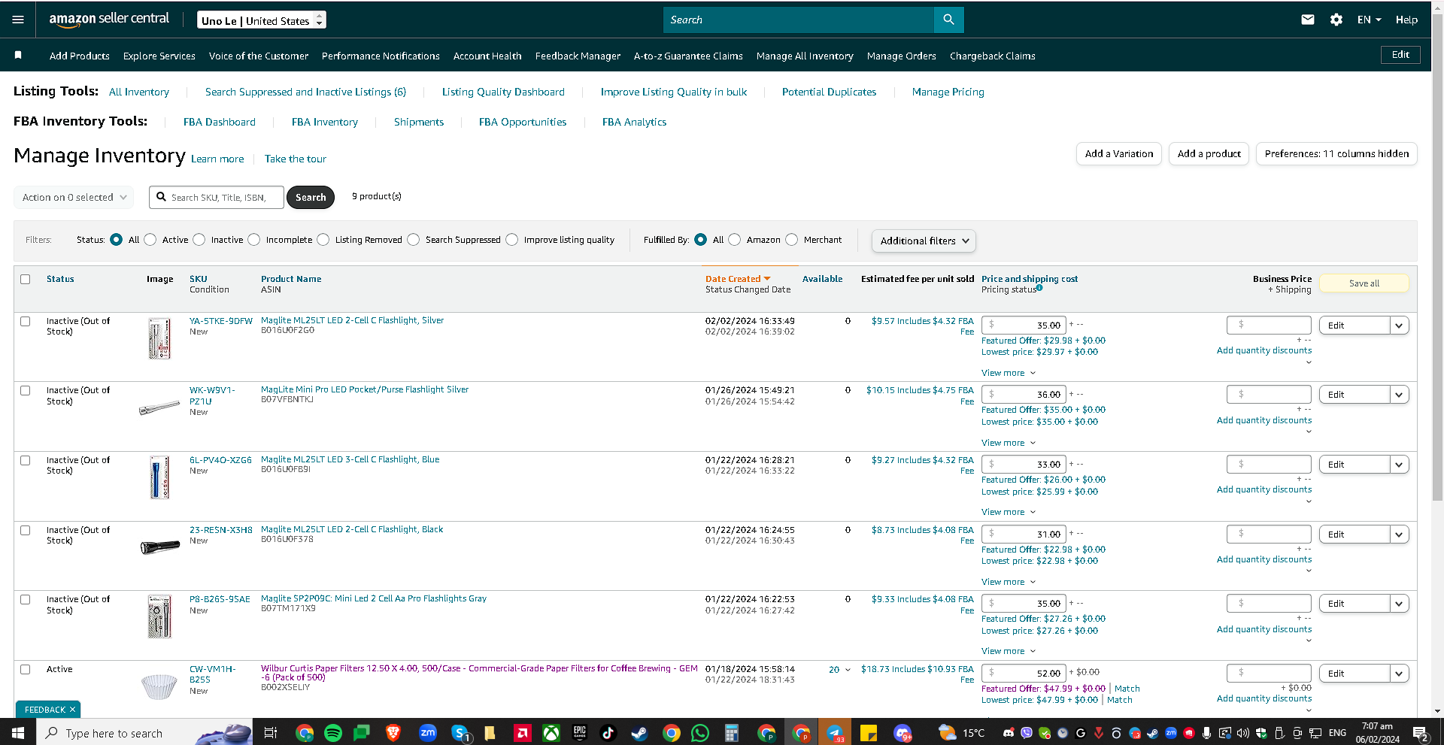
Task: Click the Add a product button
Action: coord(1209,153)
